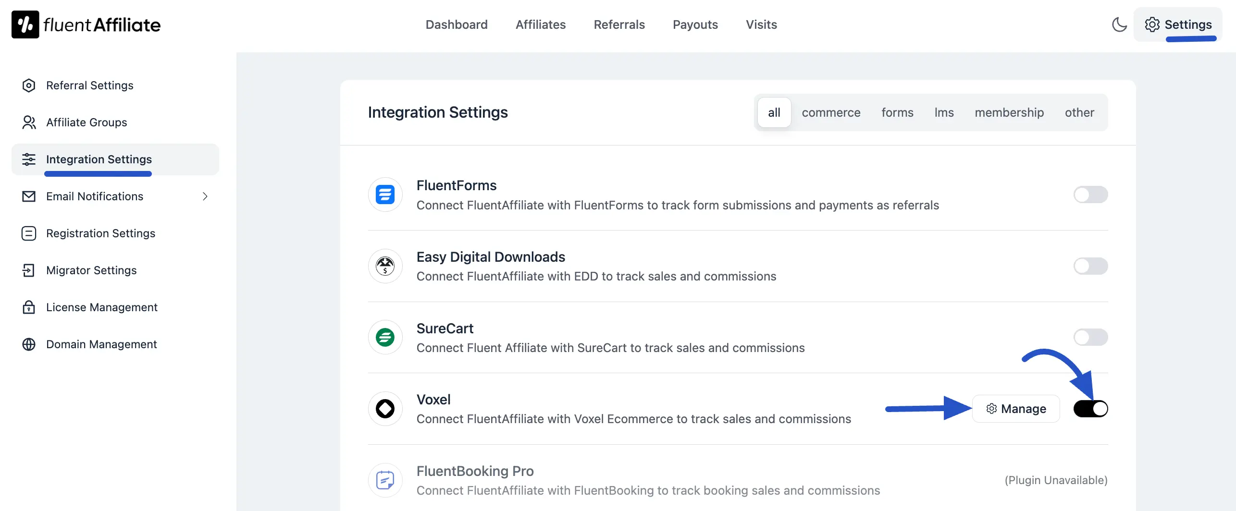Click the SureCart integration logo
This screenshot has height=511, width=1236.
385,337
